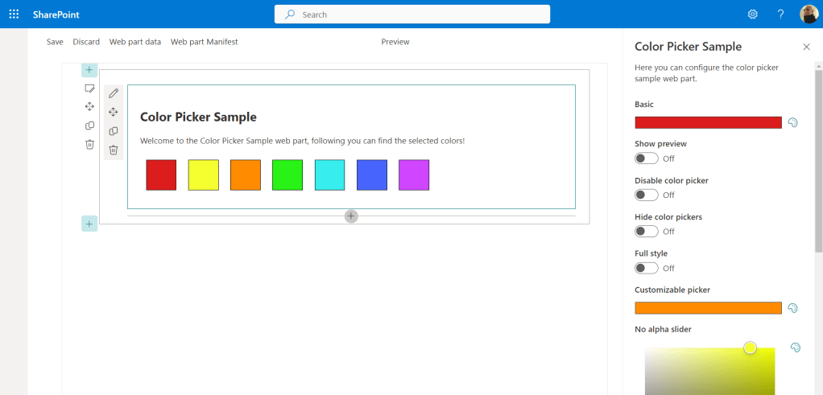
Task: Click the web part's pencil edit icon
Action: coord(114,93)
